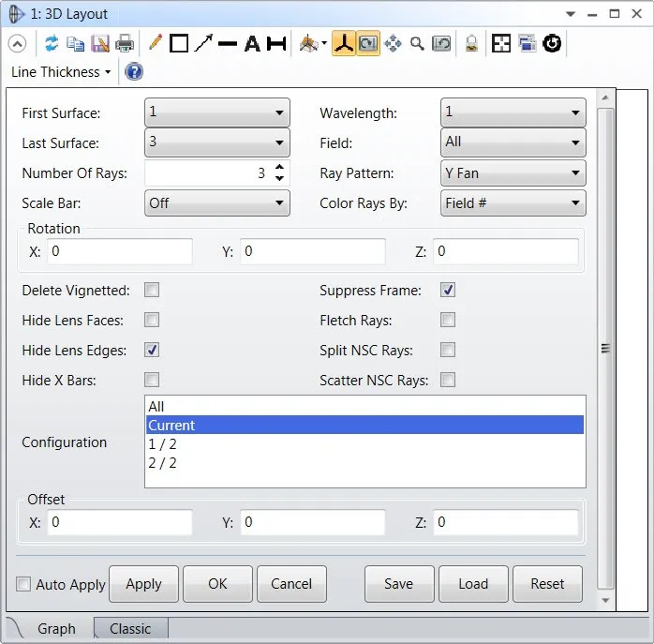Uncheck the Hide Lens Edges checkbox
This screenshot has width=654, height=644.
point(152,350)
